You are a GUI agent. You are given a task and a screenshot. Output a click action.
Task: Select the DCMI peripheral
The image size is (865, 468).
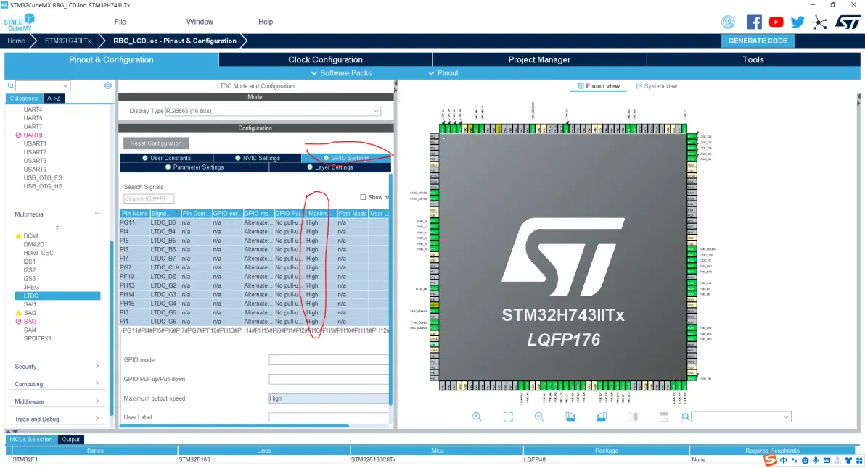31,235
